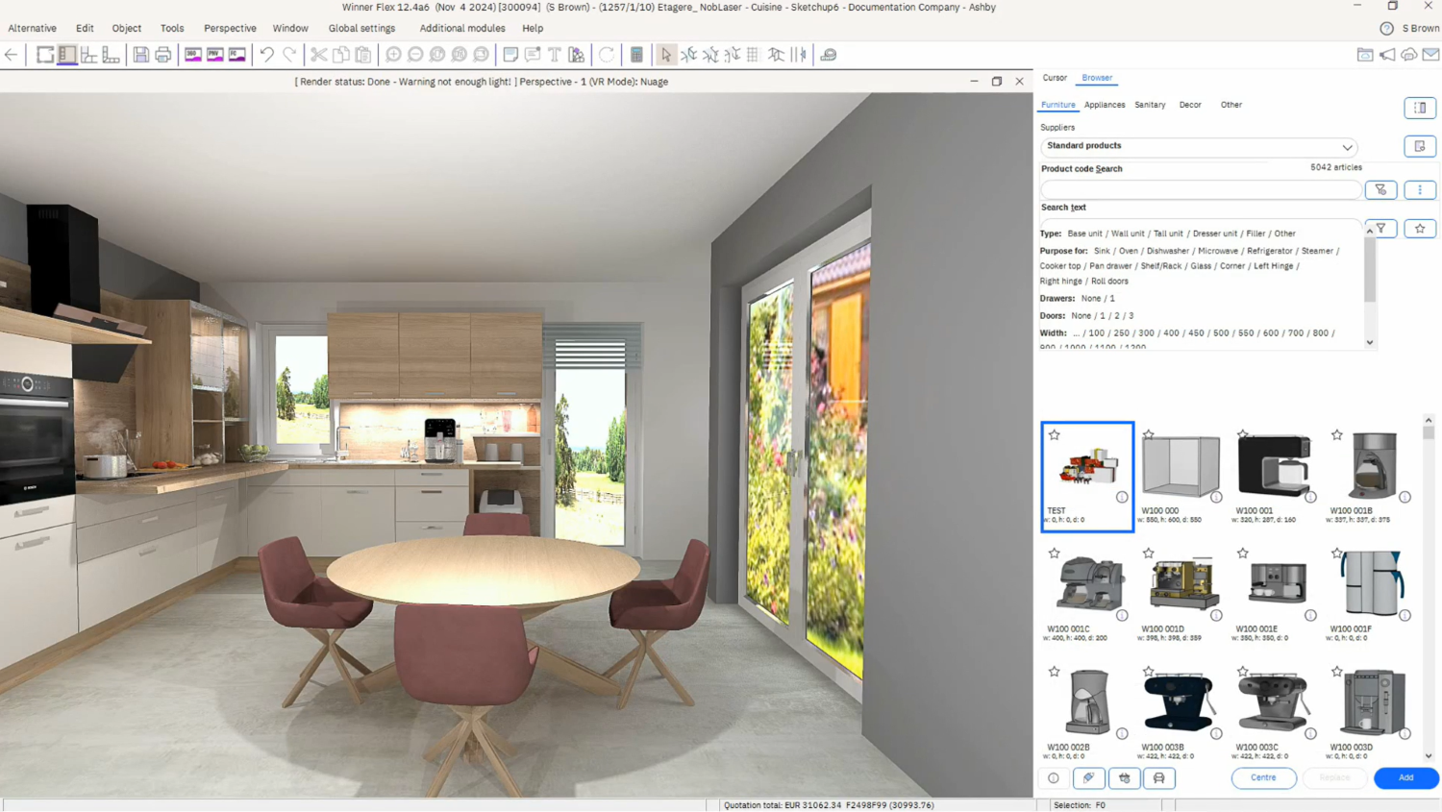Image resolution: width=1442 pixels, height=812 pixels.
Task: Switch to the Cursor tab
Action: pos(1055,78)
